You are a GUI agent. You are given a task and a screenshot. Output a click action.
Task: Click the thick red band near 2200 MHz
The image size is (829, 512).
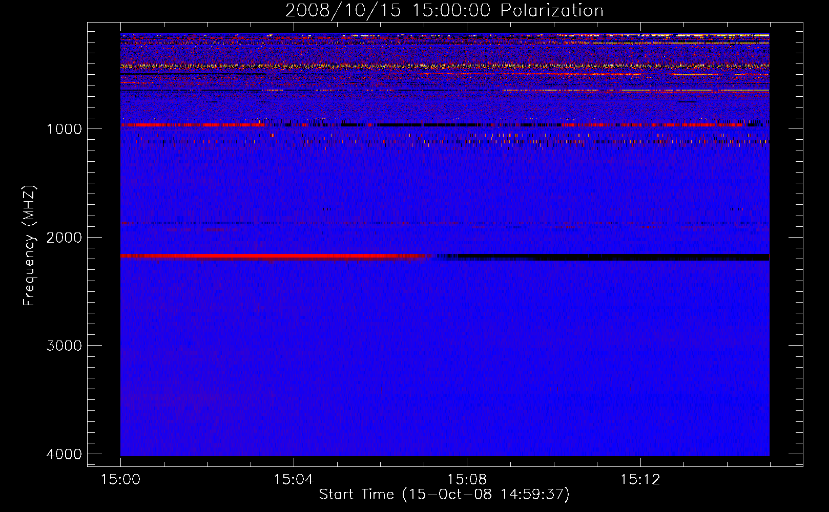(x=277, y=256)
